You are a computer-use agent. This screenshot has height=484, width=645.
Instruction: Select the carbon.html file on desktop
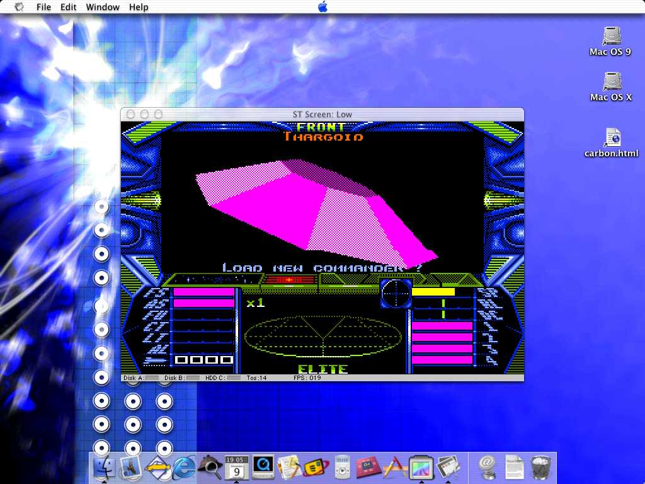[x=611, y=142]
